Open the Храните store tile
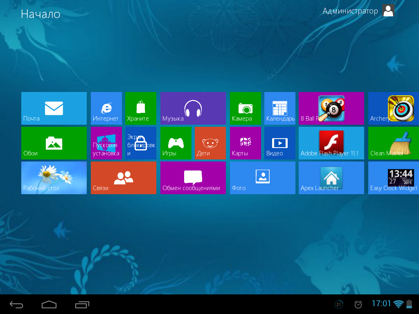 141,108
